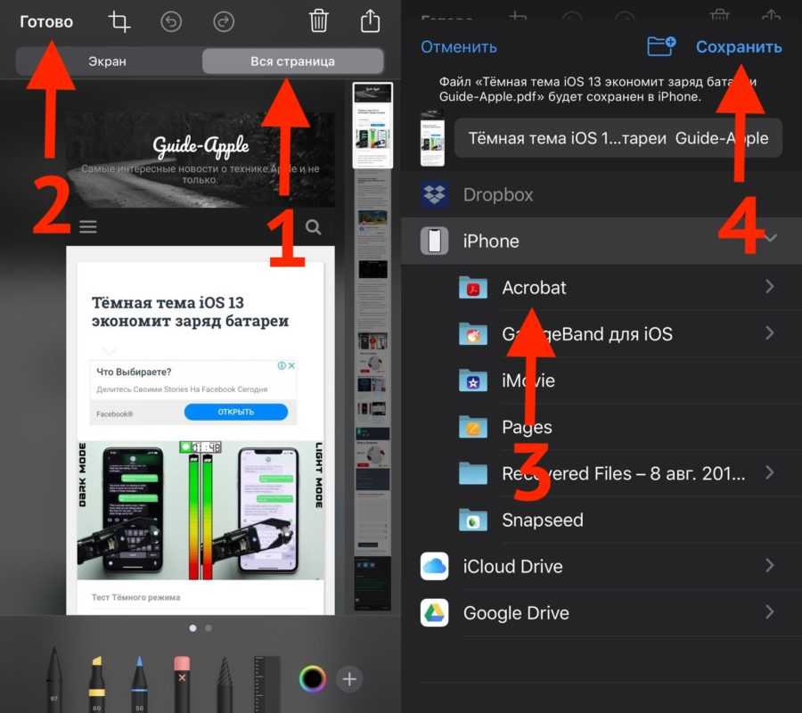Create a new folder icon

[x=660, y=46]
